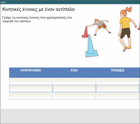Click the ΡΟΗ column header
The image size is (140, 124).
74,70
